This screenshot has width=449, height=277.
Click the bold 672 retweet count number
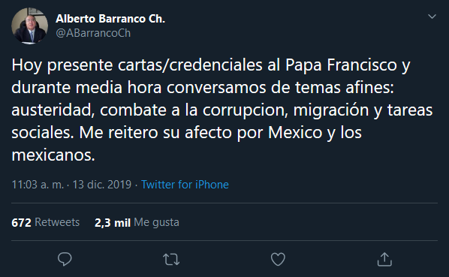click(21, 223)
